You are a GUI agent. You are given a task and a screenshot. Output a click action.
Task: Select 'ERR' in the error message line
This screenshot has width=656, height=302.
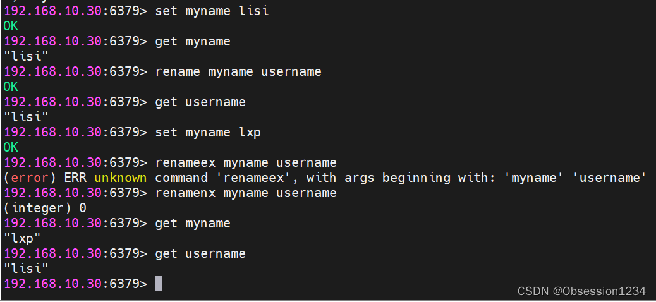tap(75, 178)
